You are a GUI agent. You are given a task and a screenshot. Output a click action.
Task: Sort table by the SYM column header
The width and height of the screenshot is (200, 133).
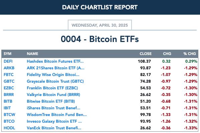click(8, 54)
